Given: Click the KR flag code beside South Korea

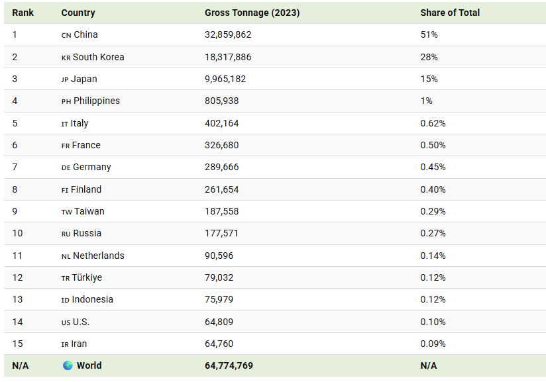Looking at the screenshot, I should point(66,58).
